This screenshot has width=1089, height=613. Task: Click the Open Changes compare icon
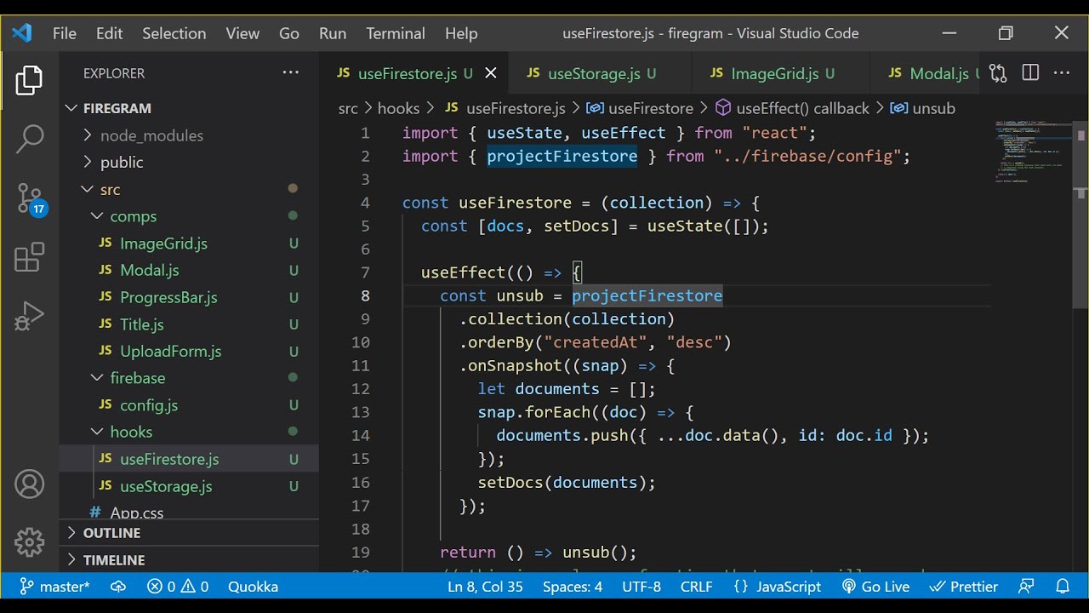(x=999, y=73)
